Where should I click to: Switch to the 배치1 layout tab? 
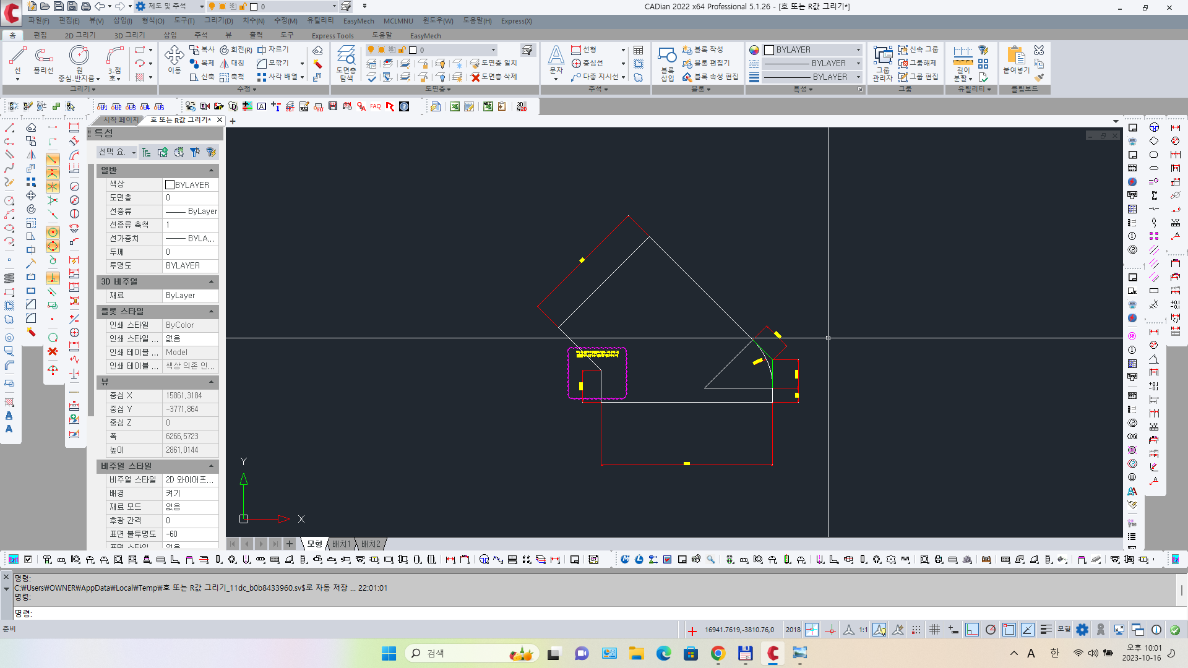[341, 544]
